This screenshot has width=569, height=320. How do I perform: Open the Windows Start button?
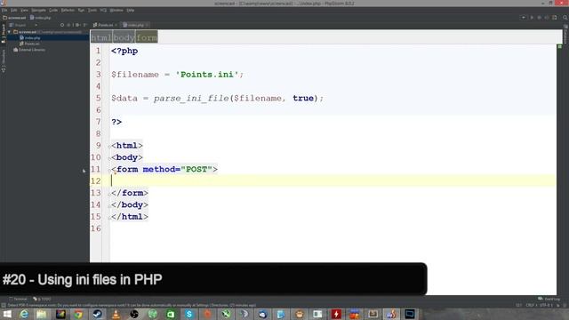tap(6, 314)
